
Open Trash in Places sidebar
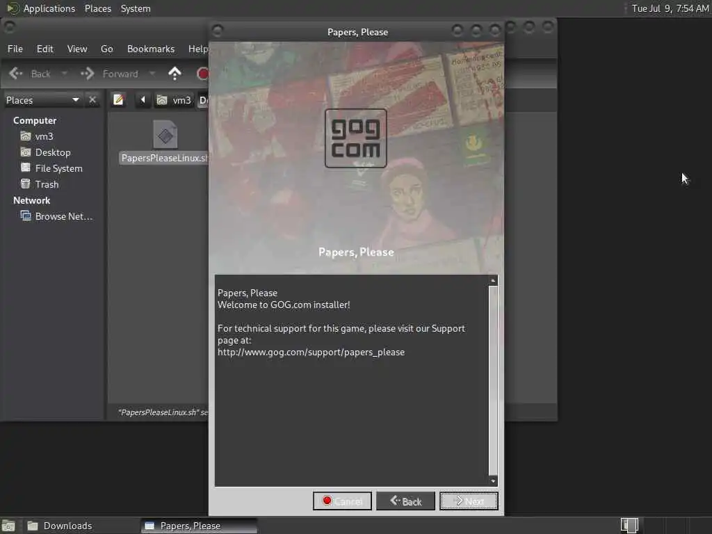pos(47,184)
